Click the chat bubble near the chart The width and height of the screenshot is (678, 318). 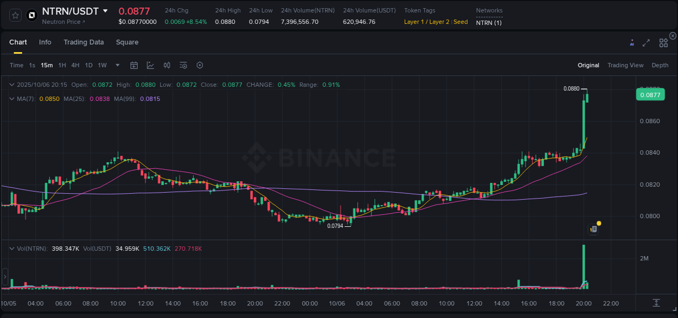(x=593, y=228)
